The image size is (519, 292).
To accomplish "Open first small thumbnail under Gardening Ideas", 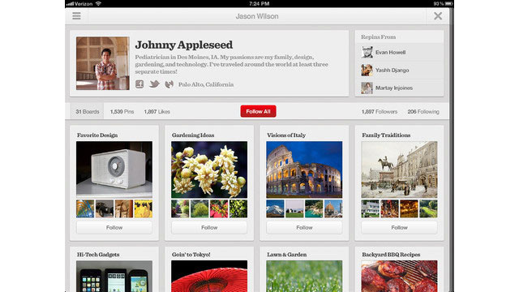I will click(x=180, y=208).
